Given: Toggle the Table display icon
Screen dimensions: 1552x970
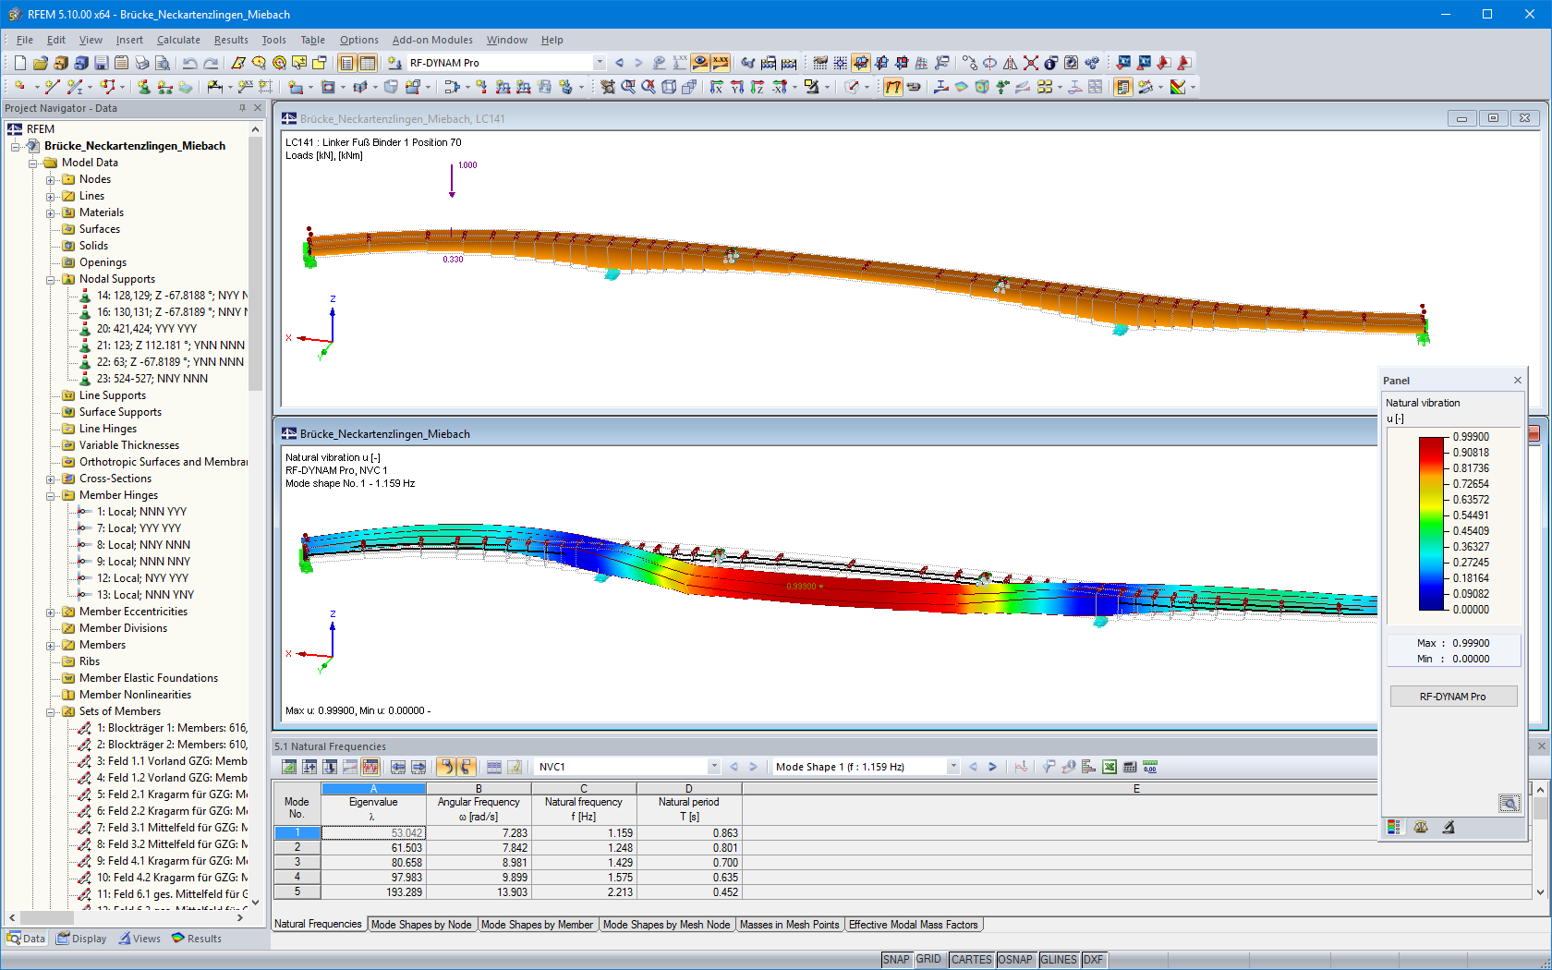Looking at the screenshot, I should pyautogui.click(x=368, y=63).
